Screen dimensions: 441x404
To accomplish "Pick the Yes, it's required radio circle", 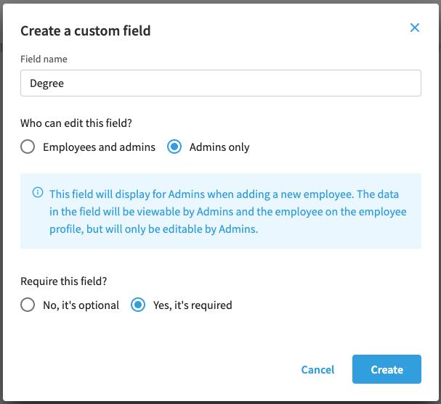I will [138, 305].
